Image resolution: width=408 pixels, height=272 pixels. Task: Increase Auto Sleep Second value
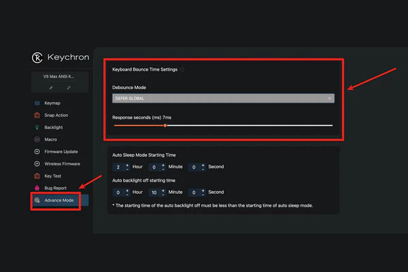click(203, 165)
